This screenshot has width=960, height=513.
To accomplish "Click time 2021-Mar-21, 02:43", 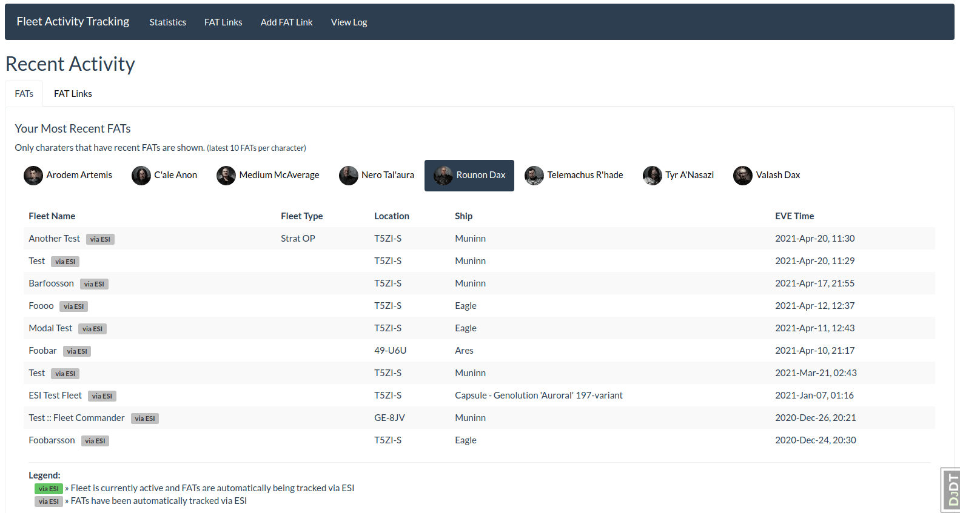I will click(x=816, y=373).
